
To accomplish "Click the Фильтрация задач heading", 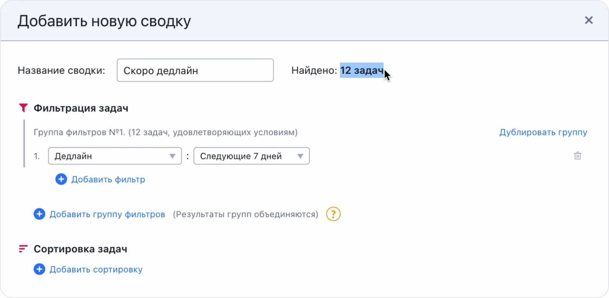I will pyautogui.click(x=81, y=109).
